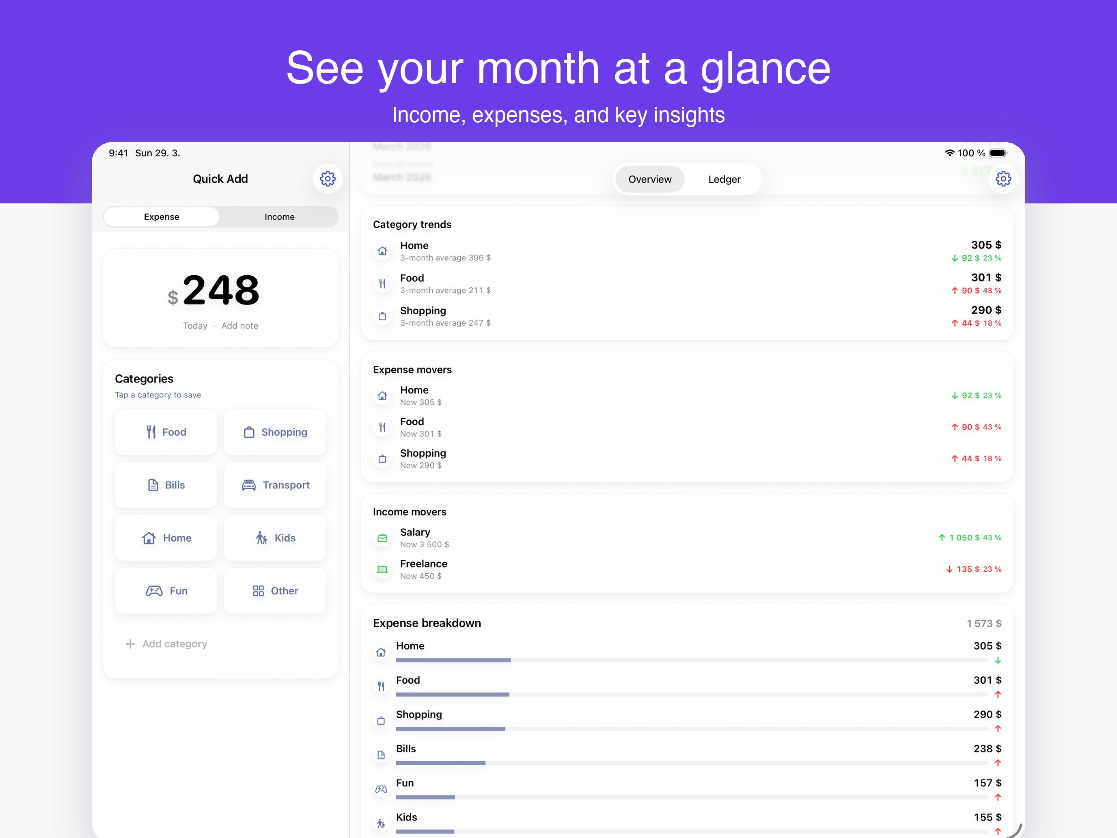
Task: Click the Kids 155 $ amount
Action: click(987, 817)
